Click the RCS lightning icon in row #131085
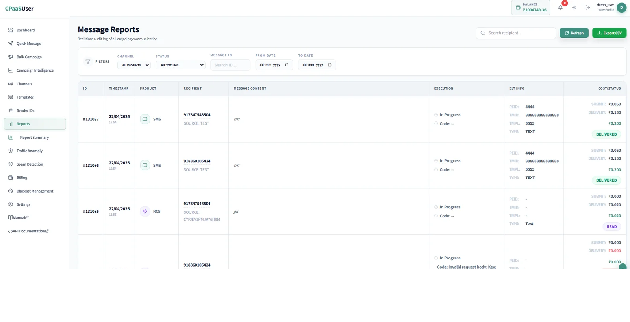Screen dimensions: 630x322 145,212
